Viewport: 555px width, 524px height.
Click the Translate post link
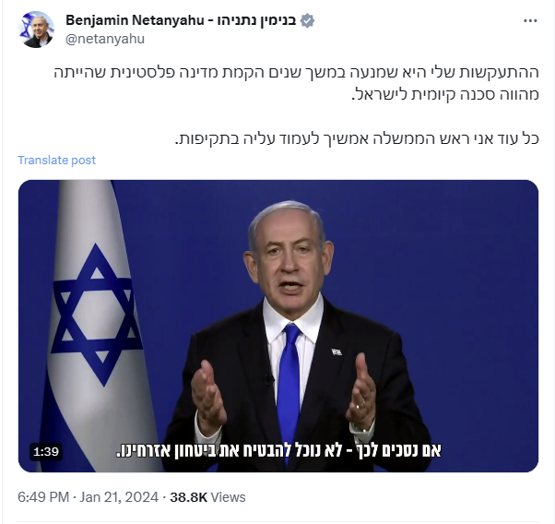coord(56,161)
